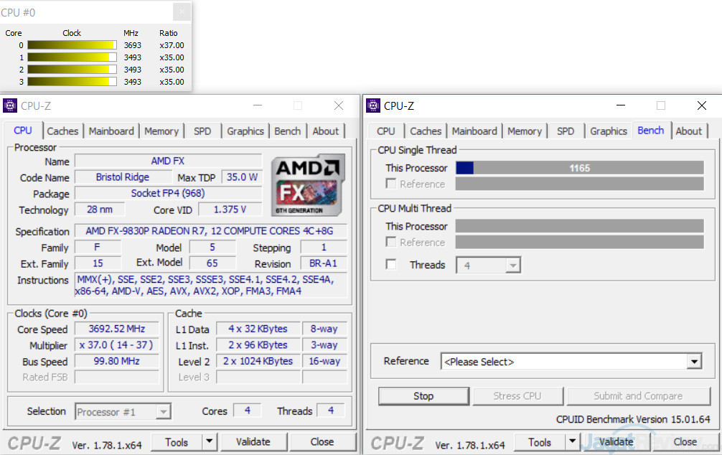Click the Validate button in the left window
This screenshot has height=455, width=722.
coord(253,442)
